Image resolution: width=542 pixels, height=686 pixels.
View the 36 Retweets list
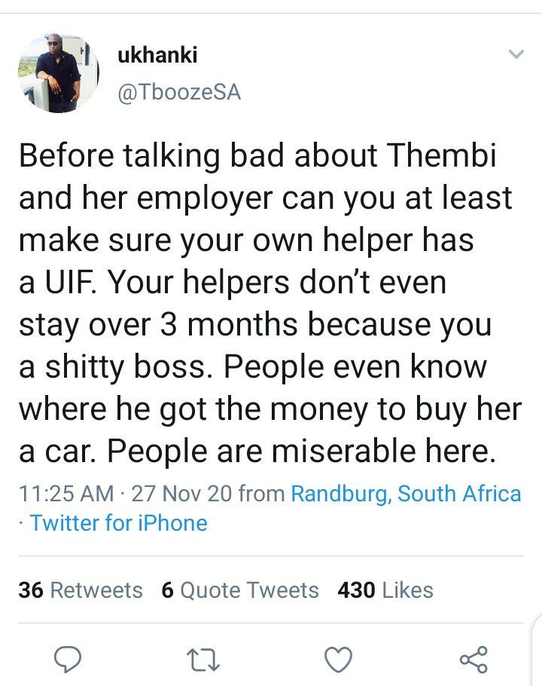click(x=81, y=590)
